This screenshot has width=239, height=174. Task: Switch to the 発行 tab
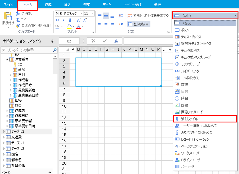158,5
